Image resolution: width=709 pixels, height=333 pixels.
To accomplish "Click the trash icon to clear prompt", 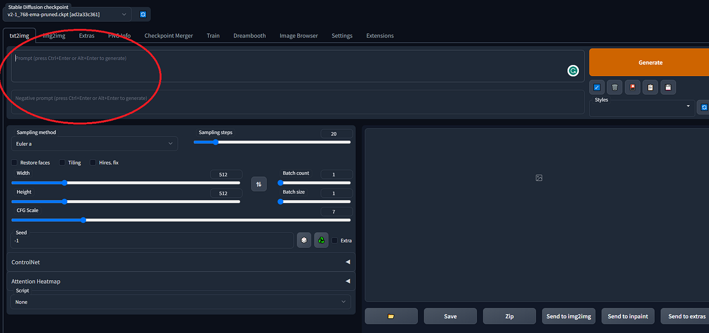I will coord(615,87).
